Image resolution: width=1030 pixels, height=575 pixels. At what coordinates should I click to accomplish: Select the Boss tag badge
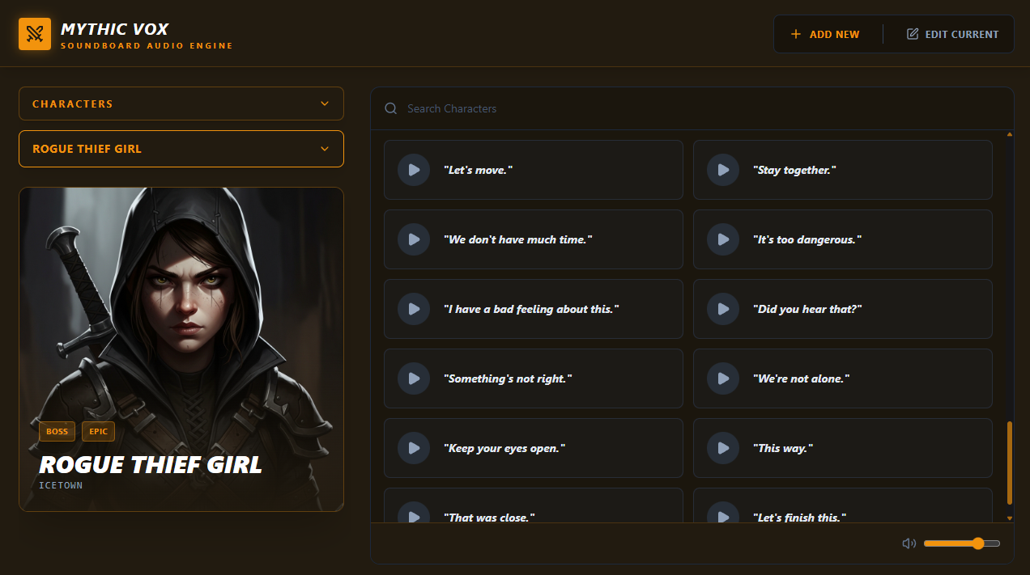(x=57, y=432)
